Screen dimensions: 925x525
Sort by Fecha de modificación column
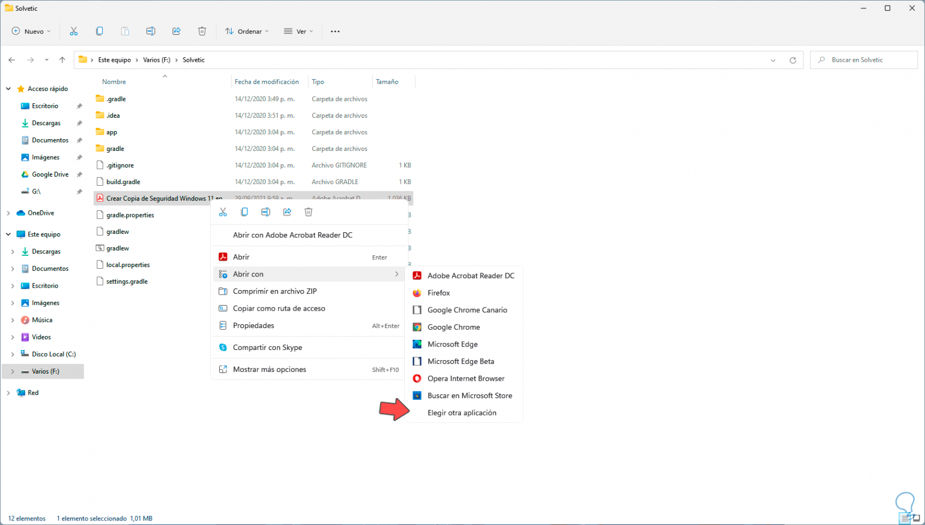click(267, 82)
